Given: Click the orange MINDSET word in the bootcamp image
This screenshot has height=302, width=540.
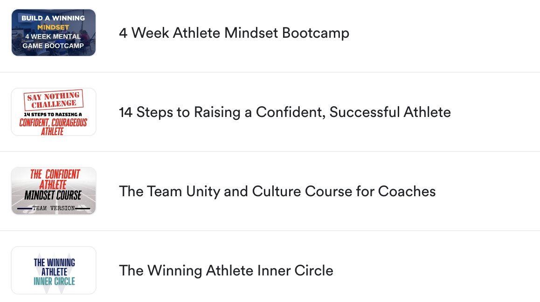Looking at the screenshot, I should click(x=53, y=27).
